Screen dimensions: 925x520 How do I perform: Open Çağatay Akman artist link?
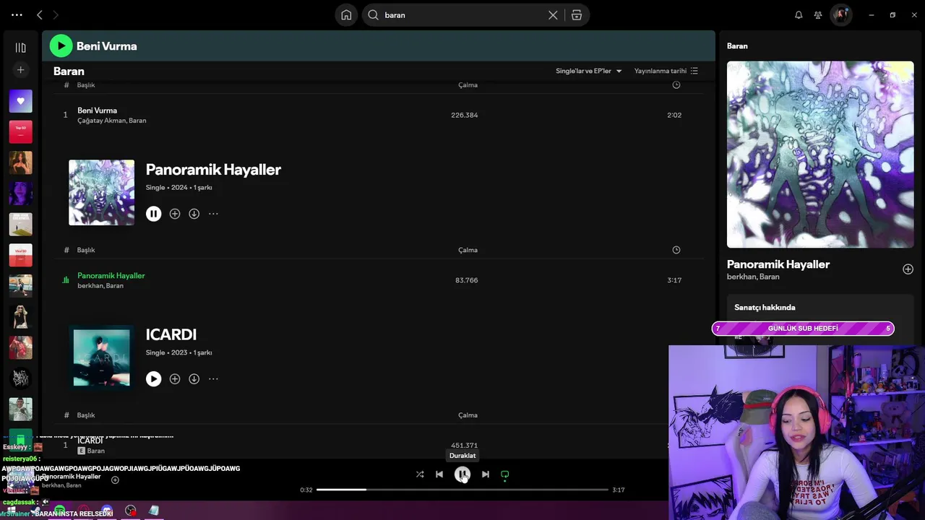pyautogui.click(x=102, y=121)
